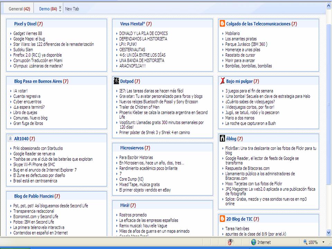The width and height of the screenshot is (332, 249).
Task: Open 'Friki obsesionado con Starbucks' post
Action: pos(38,148)
